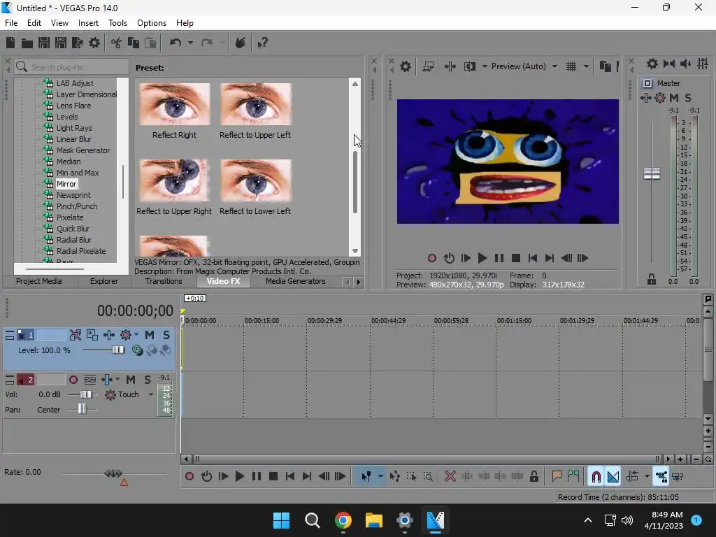
Task: Open auto ripple dropdown arrow
Action: (647, 477)
